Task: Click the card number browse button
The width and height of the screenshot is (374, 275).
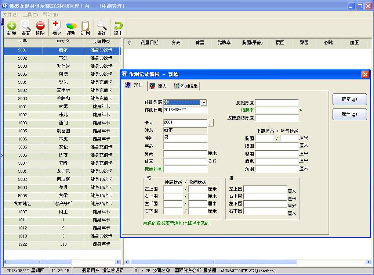Action: coord(211,123)
